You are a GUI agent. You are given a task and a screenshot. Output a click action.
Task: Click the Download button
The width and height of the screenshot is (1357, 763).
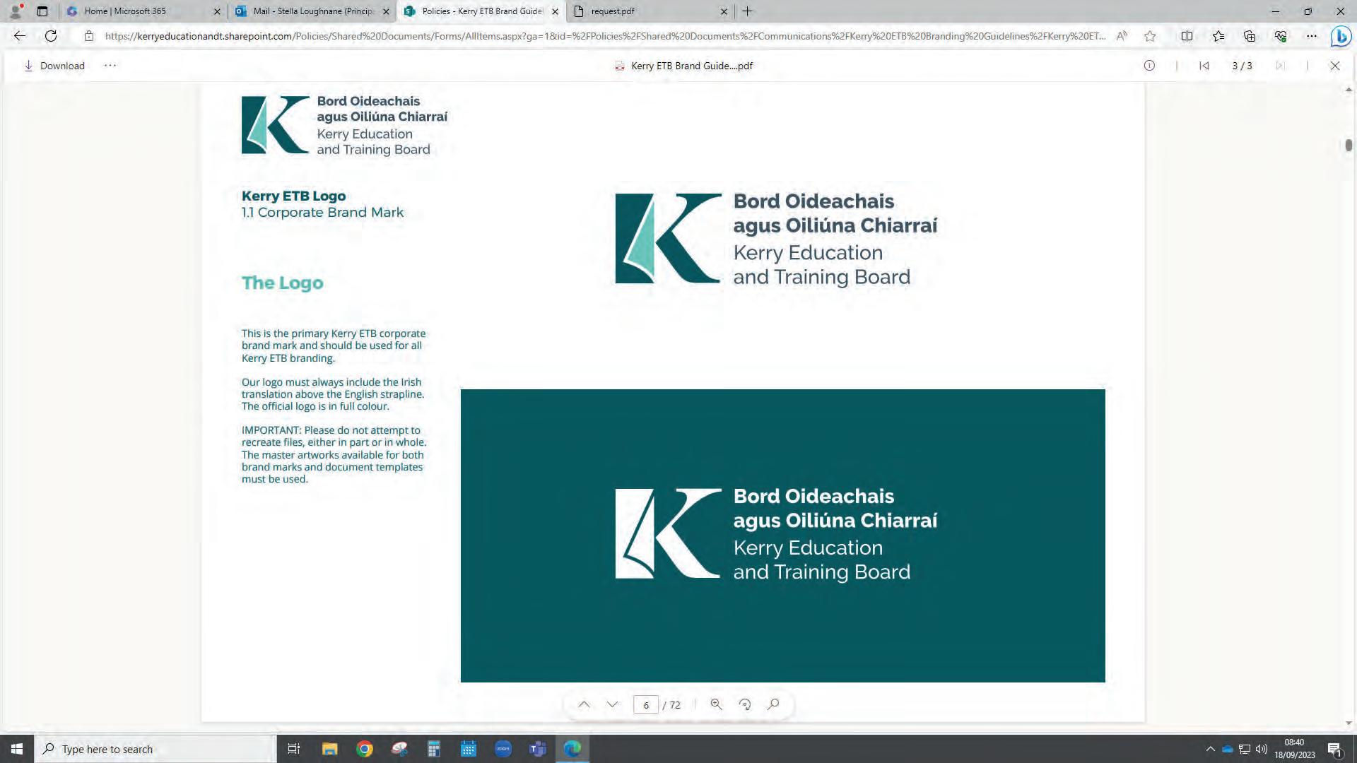click(54, 66)
